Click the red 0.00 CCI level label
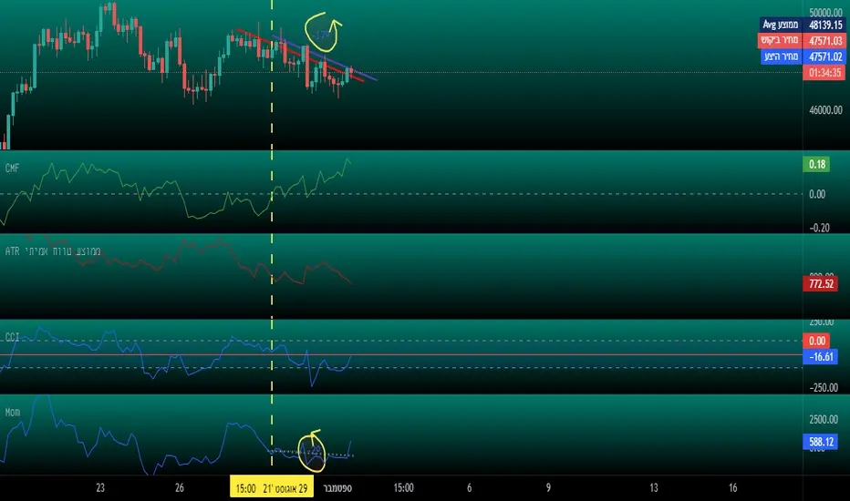850x501 pixels. (816, 341)
